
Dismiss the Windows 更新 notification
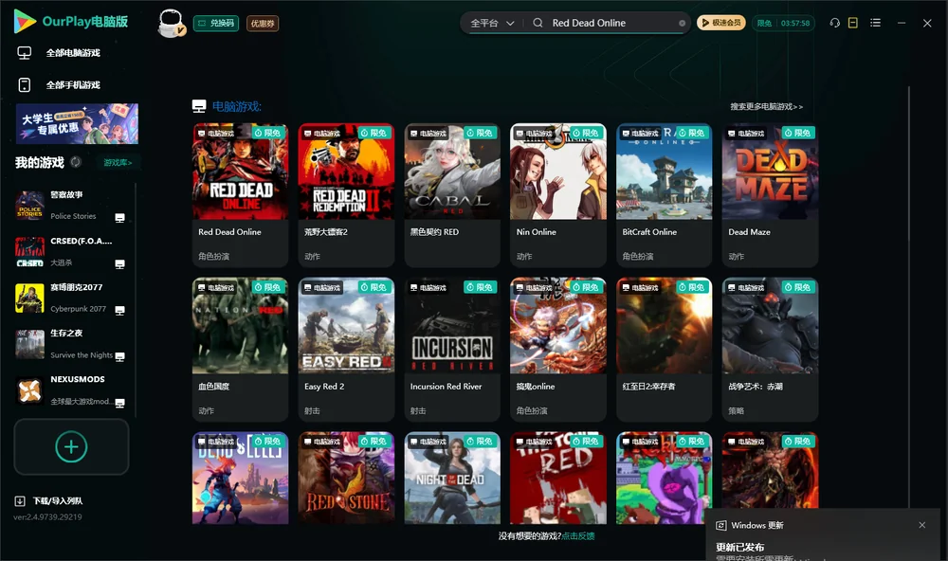coord(922,525)
